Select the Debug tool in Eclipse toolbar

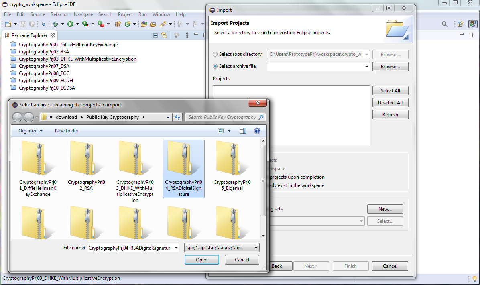[55, 24]
